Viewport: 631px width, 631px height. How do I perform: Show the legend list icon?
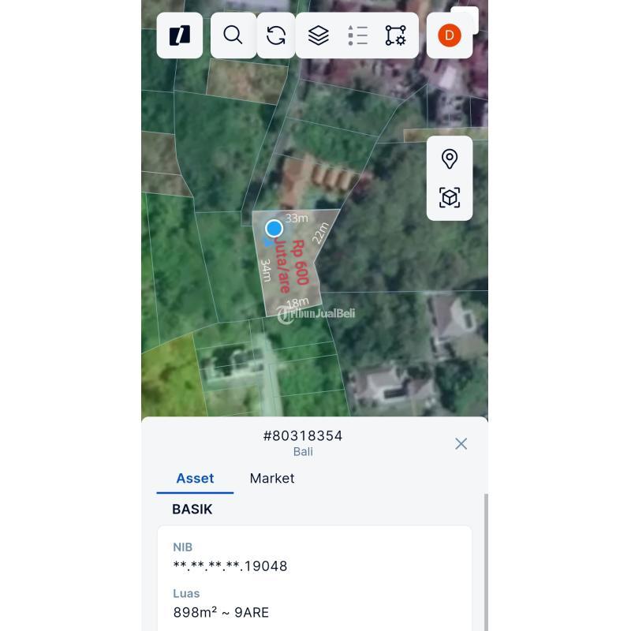(x=357, y=35)
